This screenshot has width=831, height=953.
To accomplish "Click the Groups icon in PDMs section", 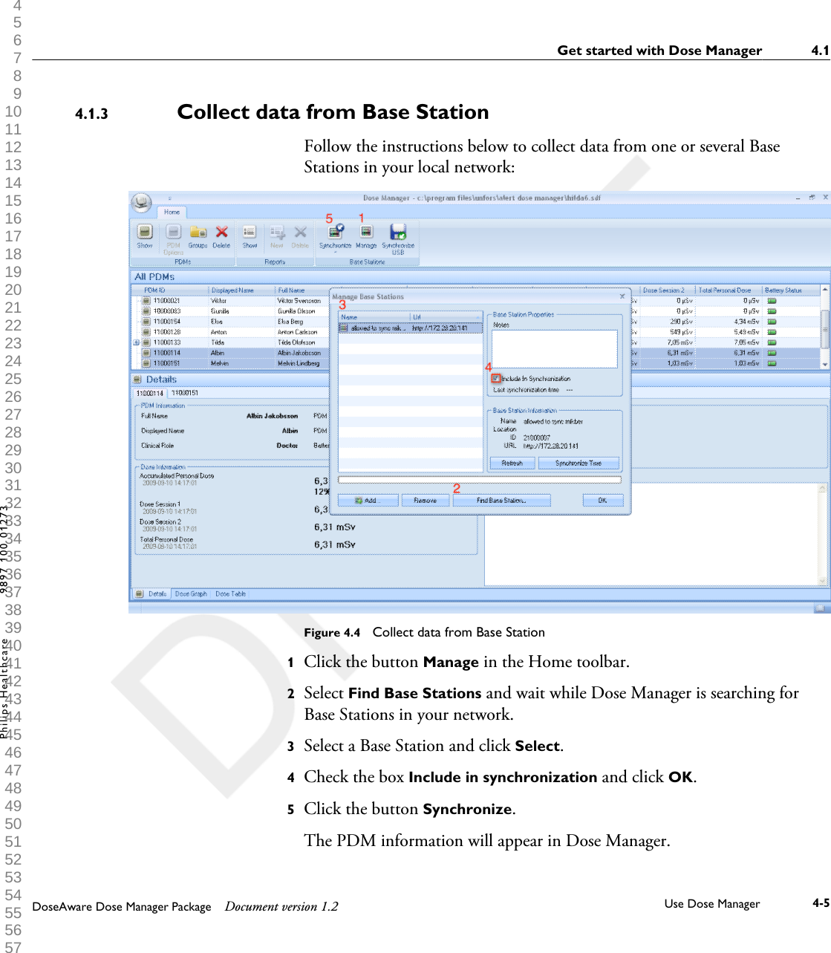I will (x=198, y=230).
